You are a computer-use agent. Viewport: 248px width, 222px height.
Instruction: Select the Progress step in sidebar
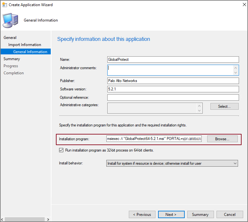11,66
